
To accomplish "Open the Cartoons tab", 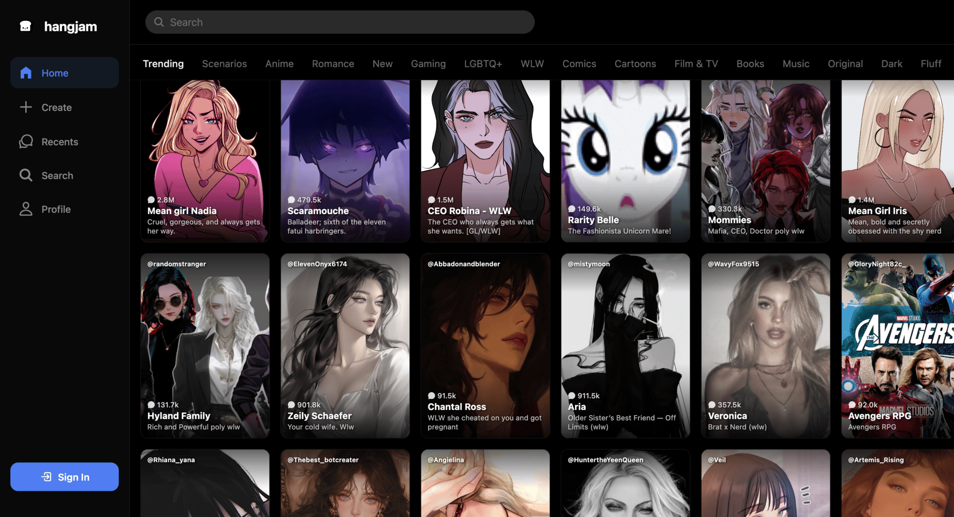I will pos(635,64).
